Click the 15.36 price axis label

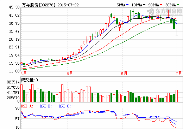[x=14, y=63]
